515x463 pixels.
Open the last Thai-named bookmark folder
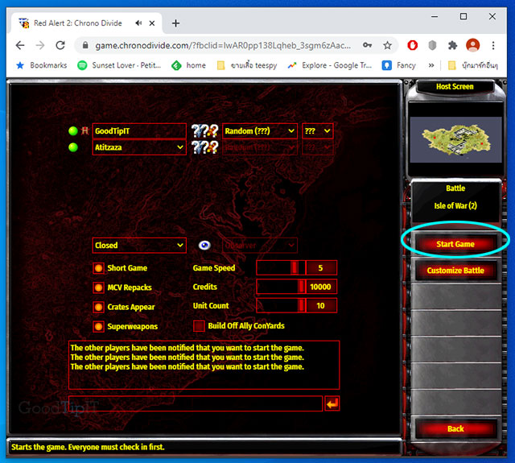(x=473, y=65)
